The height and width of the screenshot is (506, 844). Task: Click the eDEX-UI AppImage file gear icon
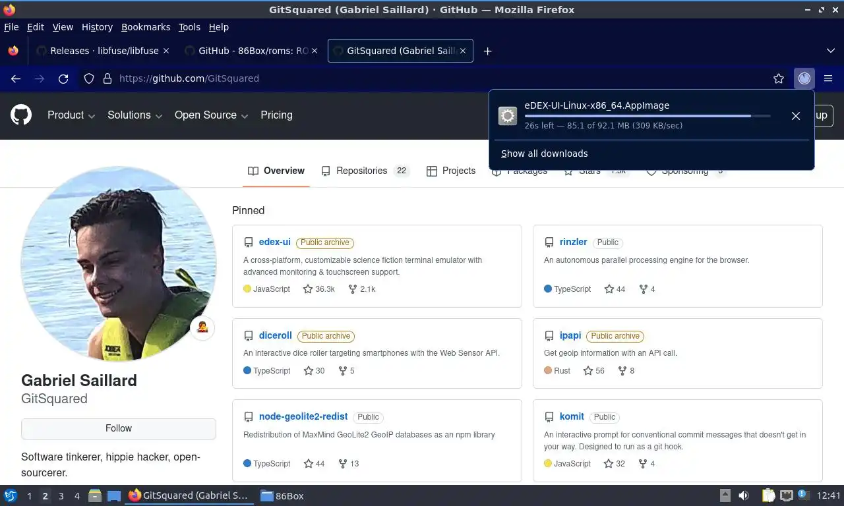[x=508, y=116]
